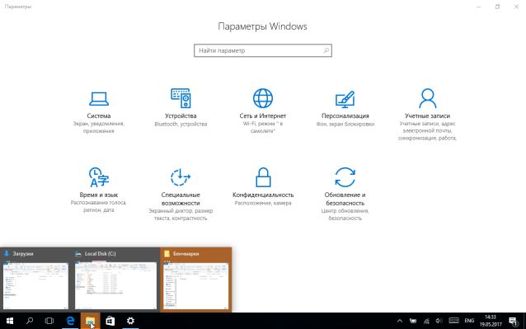The height and width of the screenshot is (329, 526).
Task: Open the Wi-Fi network tray icon
Action: pos(426,321)
